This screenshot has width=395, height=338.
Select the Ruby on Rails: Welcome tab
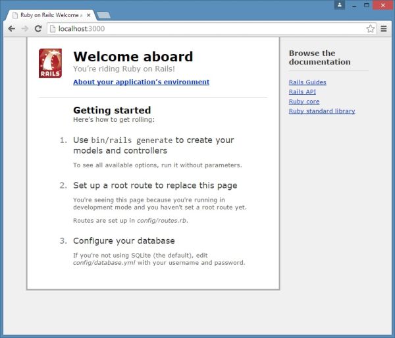[x=51, y=15]
